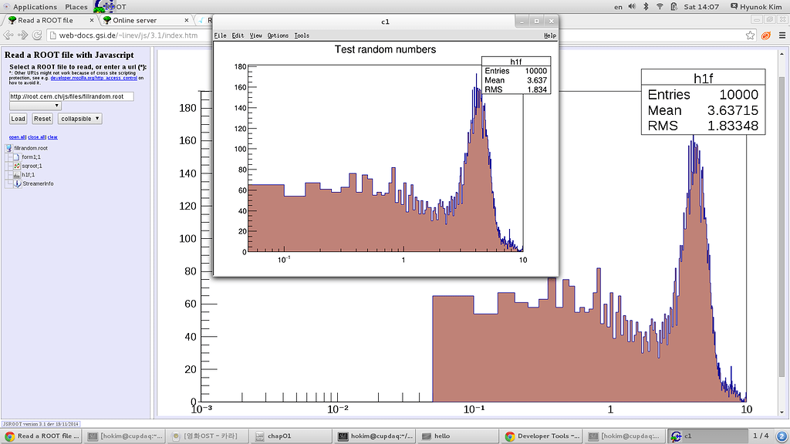
Task: Click the fillrandom.root file icon
Action: point(8,148)
